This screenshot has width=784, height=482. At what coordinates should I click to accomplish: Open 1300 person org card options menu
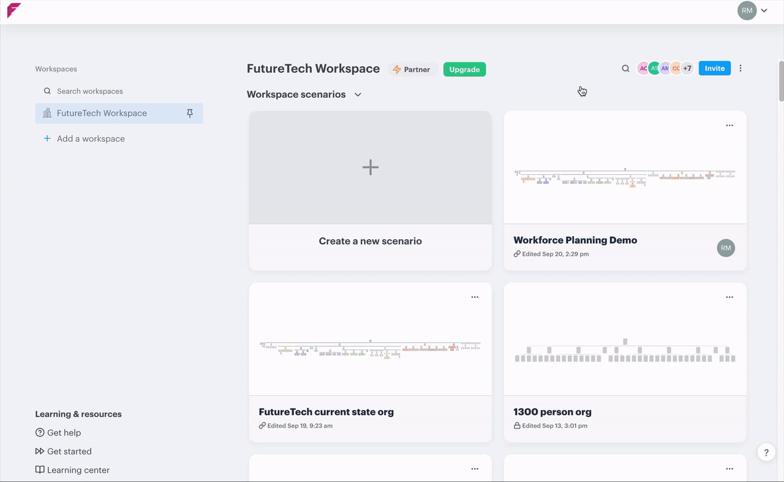(x=729, y=297)
